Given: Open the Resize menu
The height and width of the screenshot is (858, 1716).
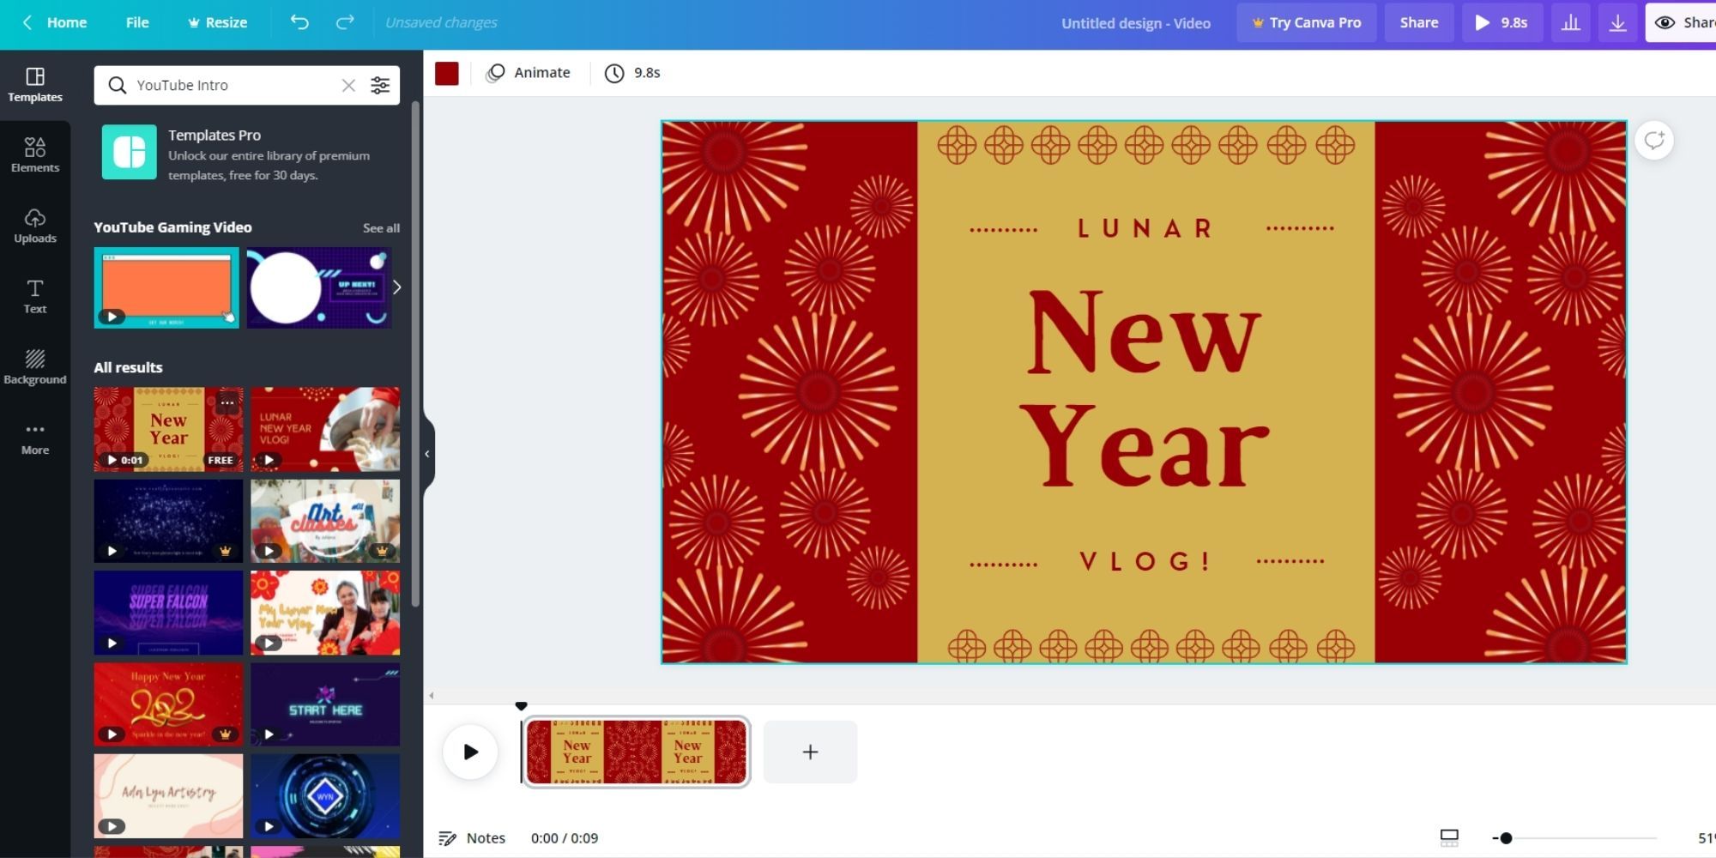Looking at the screenshot, I should point(217,22).
